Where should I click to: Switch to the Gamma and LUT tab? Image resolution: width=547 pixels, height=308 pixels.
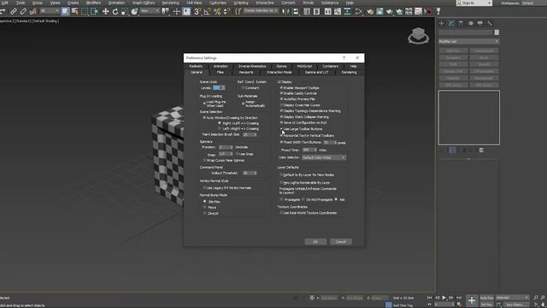[x=316, y=72]
